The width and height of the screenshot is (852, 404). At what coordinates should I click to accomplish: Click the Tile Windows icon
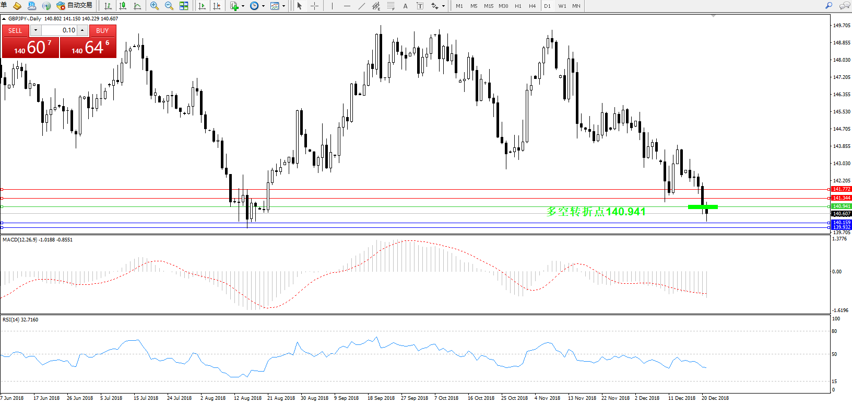pos(184,6)
